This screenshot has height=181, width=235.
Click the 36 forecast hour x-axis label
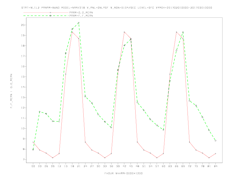coord(111,166)
